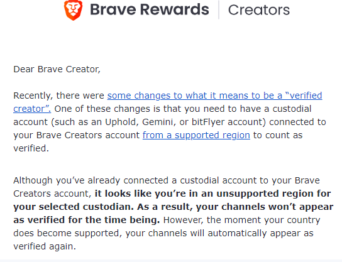
Task: Click the bold "your selected custodian." text
Action: (74, 207)
